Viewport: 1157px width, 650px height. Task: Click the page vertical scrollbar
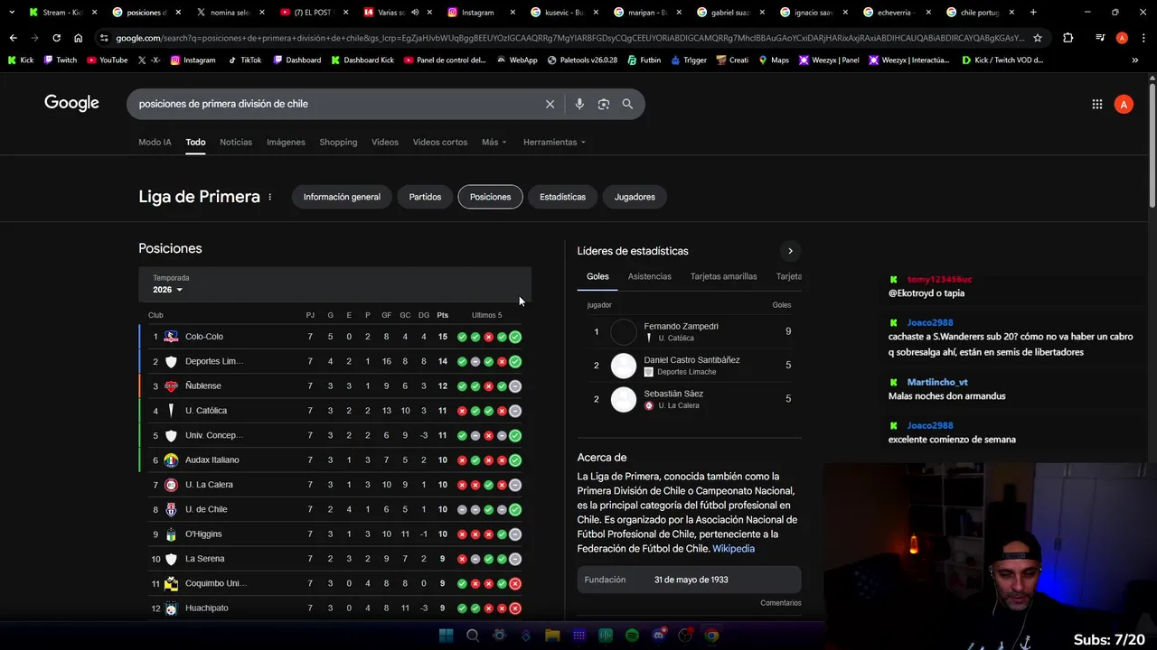[x=1152, y=144]
